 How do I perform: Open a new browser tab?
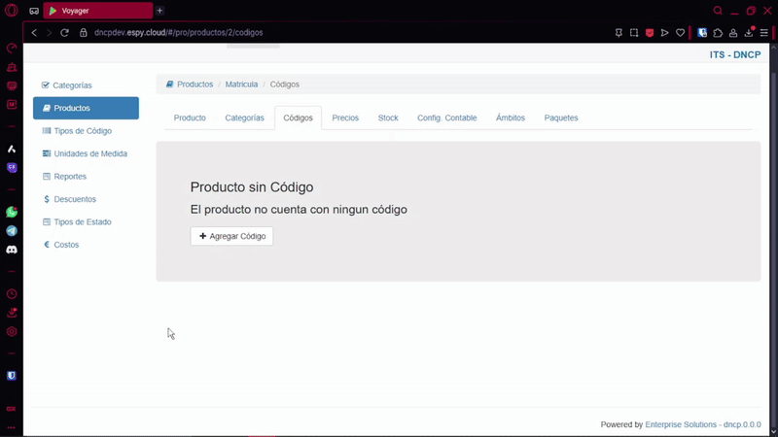159,11
